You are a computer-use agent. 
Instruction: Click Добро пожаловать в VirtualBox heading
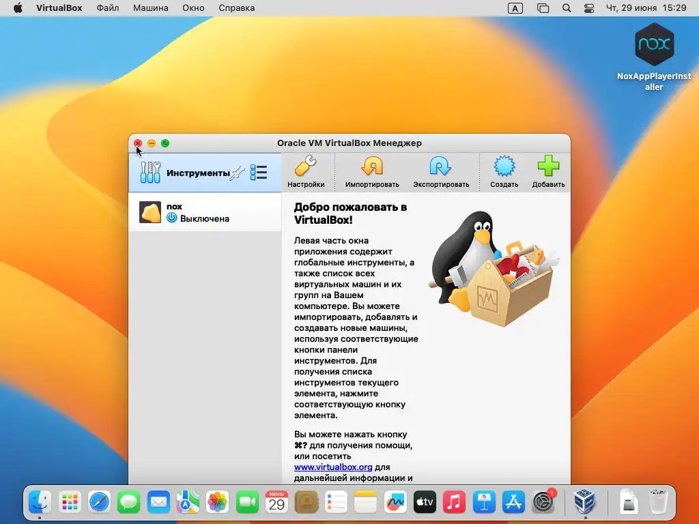click(x=350, y=213)
